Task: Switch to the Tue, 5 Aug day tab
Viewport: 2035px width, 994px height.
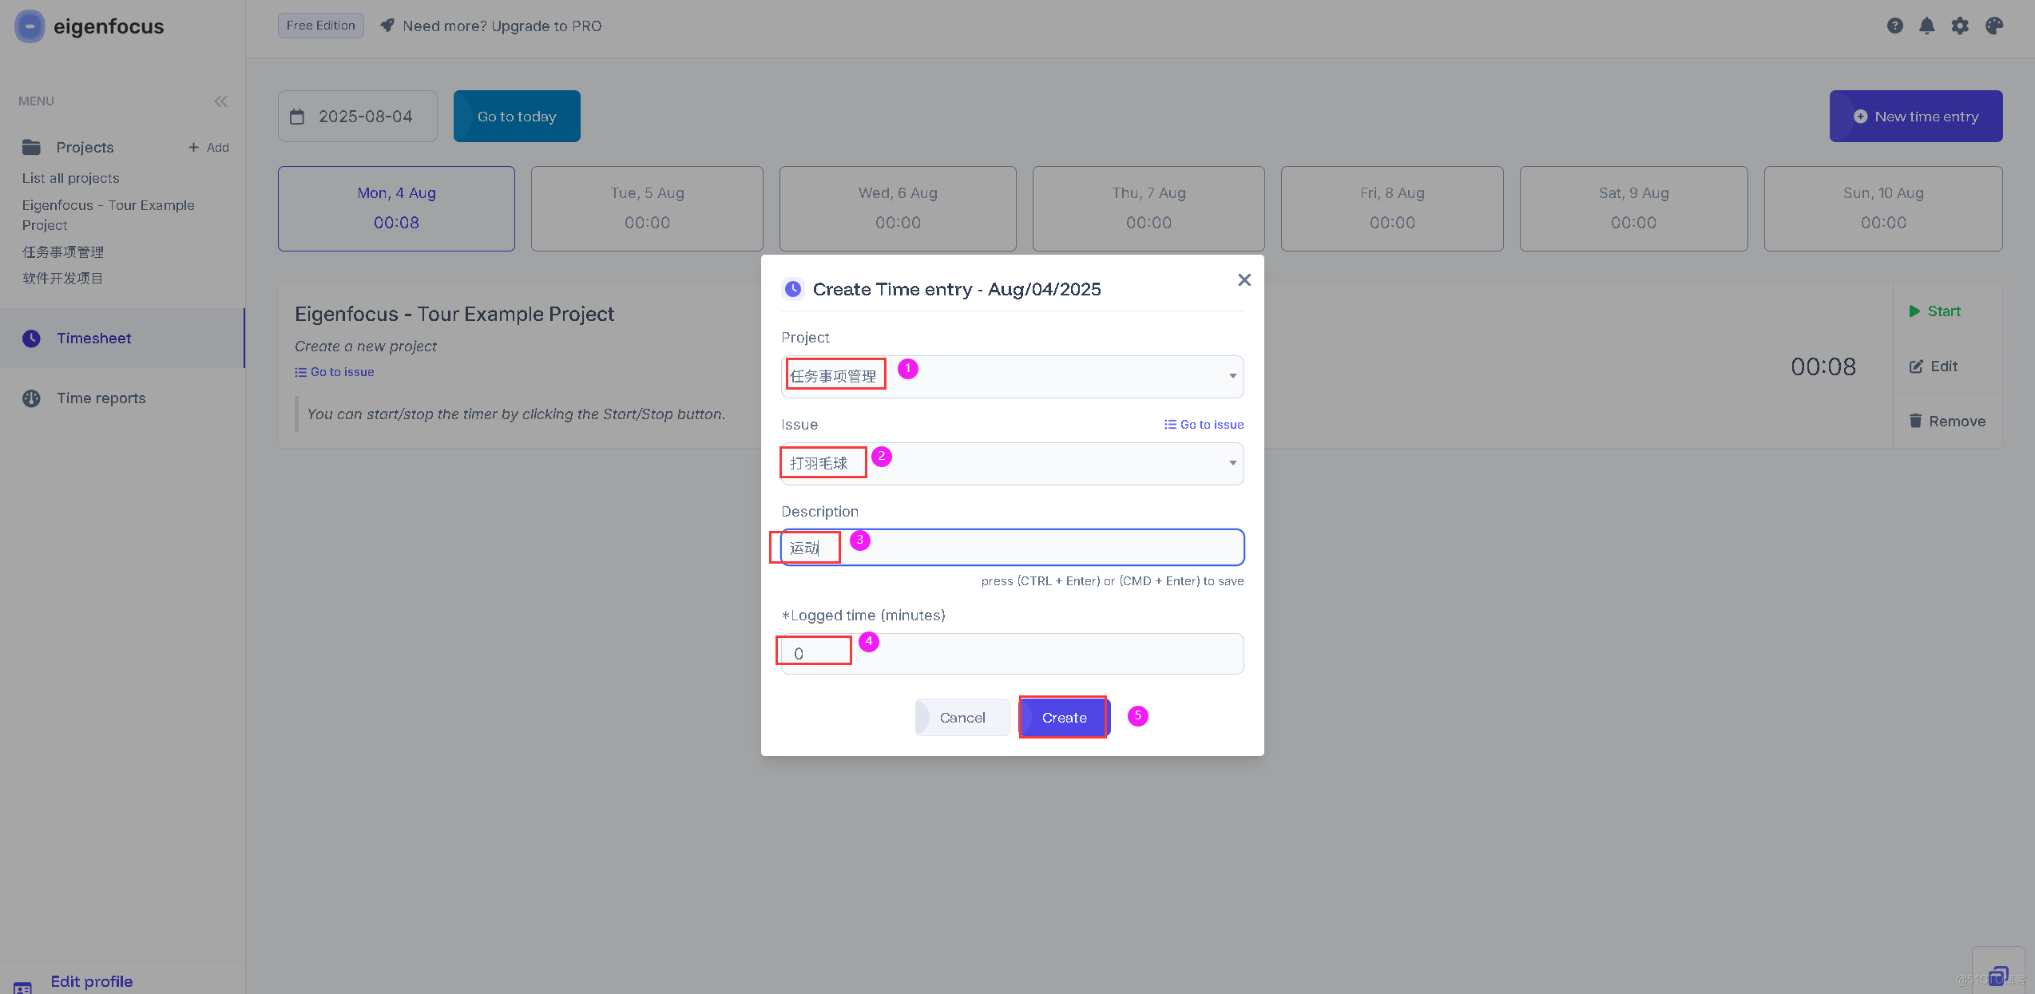Action: point(647,208)
